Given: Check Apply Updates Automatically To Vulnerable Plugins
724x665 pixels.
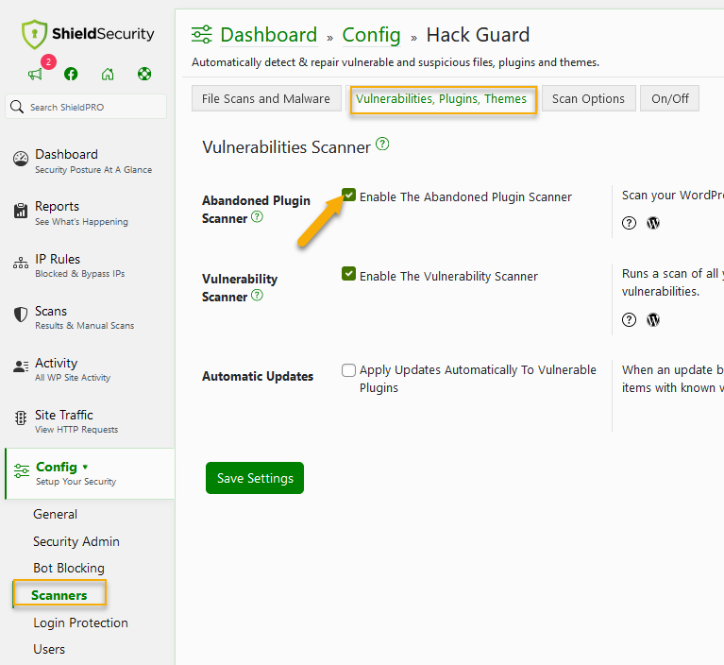Looking at the screenshot, I should point(348,370).
